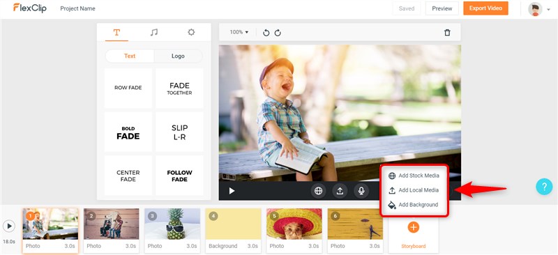558x255 pixels.
Task: Open the 100% zoom dropdown
Action: [239, 32]
